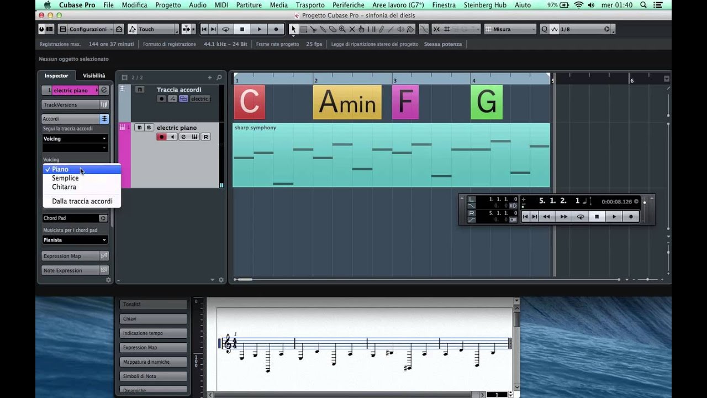The image size is (707, 398).
Task: Toggle Cycle in the floating transport panel
Action: 581,217
